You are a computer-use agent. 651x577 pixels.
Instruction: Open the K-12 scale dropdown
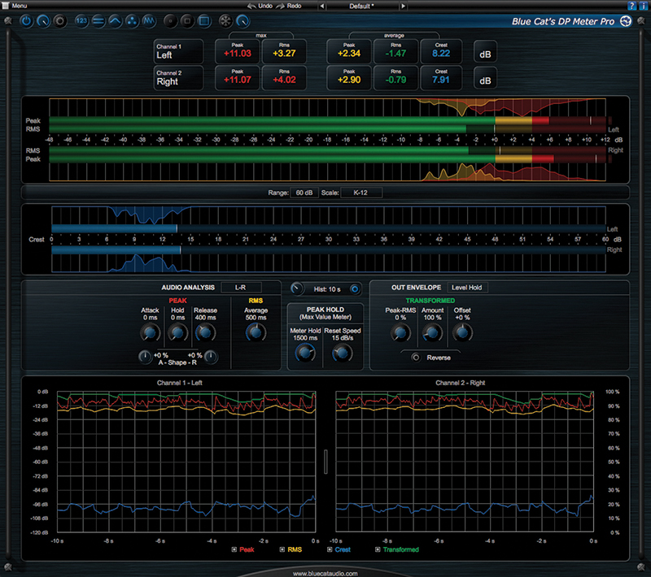coord(363,193)
